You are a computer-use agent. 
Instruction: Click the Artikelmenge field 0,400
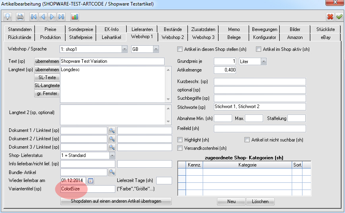click(225, 70)
